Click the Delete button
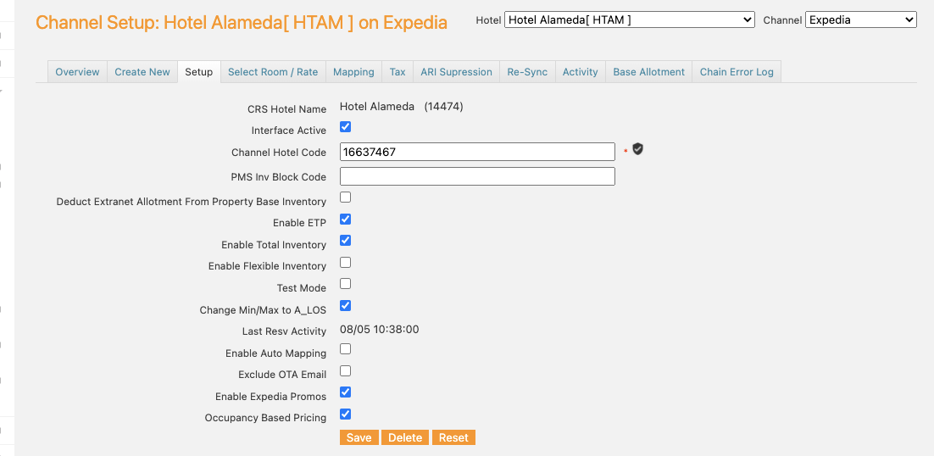This screenshot has height=456, width=934. [405, 437]
